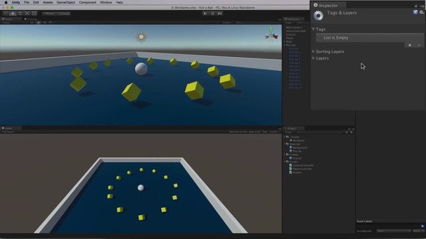Open the File menu
Viewport: 426px width, 239px height.
[27, 3]
